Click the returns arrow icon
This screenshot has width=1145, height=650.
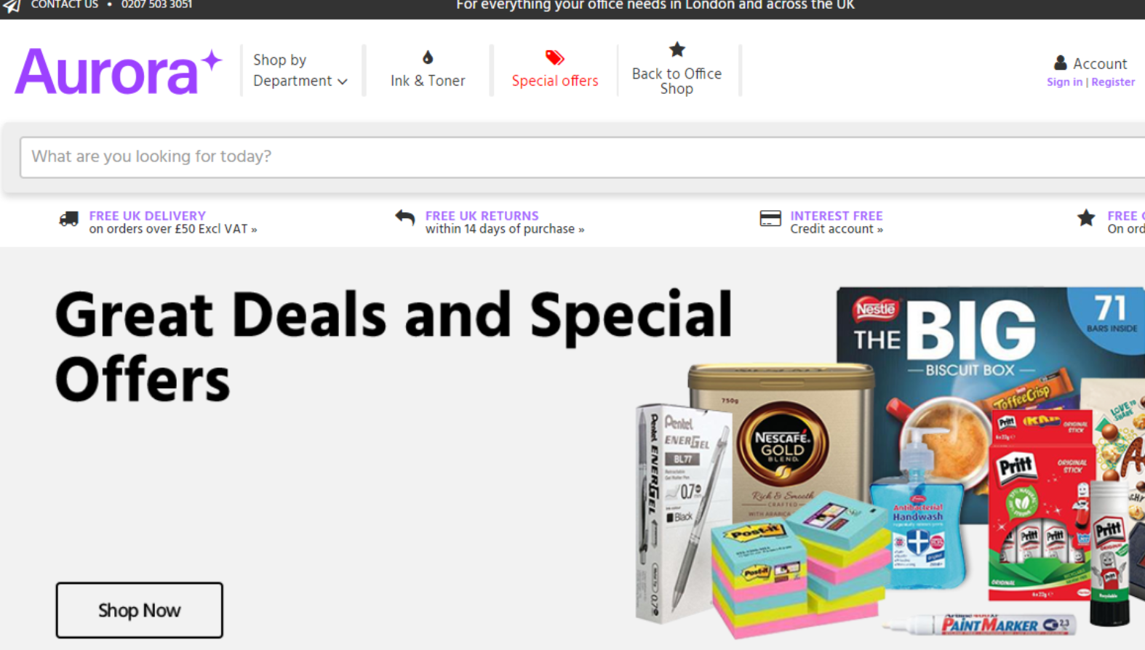tap(405, 217)
